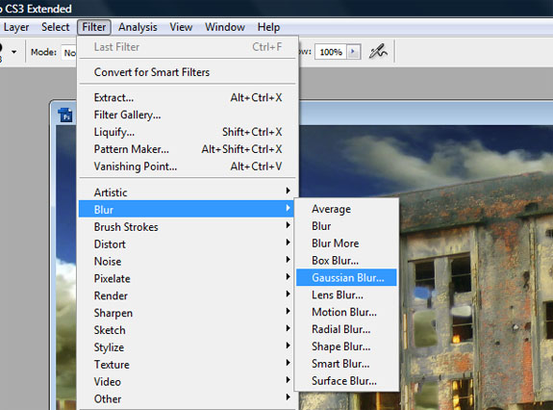Viewport: 553px width, 410px height.
Task: Choose Radial Blur... filter
Action: point(346,329)
